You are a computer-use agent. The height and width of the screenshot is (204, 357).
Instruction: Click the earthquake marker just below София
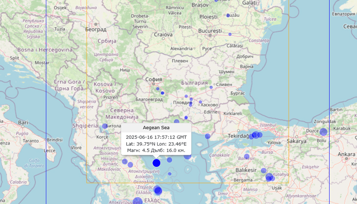click(157, 89)
